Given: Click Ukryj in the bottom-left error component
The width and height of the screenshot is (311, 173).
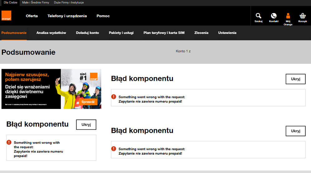Looking at the screenshot, I should (x=86, y=124).
